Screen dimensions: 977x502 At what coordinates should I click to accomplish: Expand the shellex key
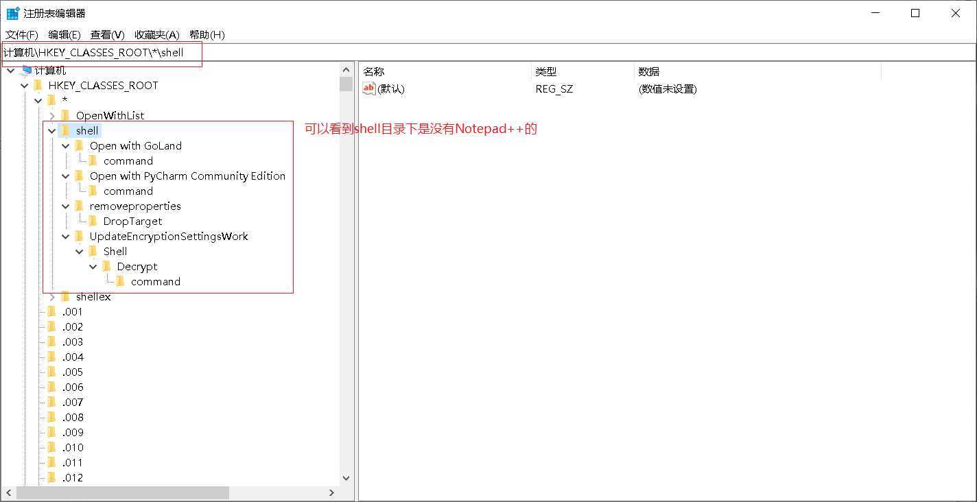tap(52, 296)
